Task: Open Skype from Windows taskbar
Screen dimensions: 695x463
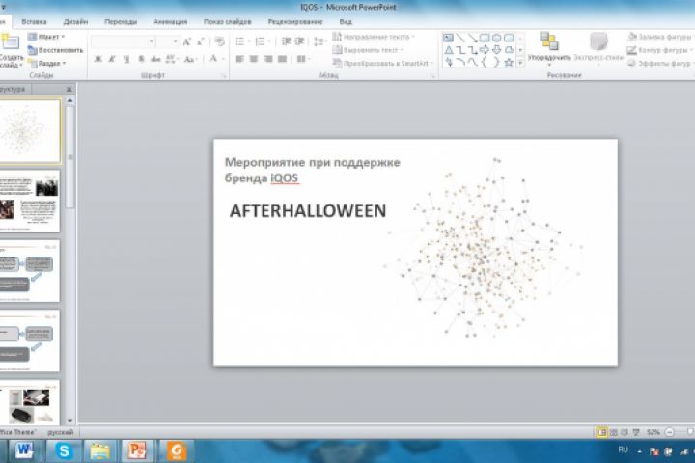Action: [x=64, y=451]
